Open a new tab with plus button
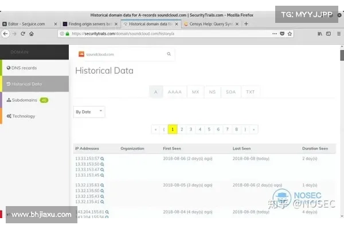This screenshot has width=344, height=229. coord(246,24)
